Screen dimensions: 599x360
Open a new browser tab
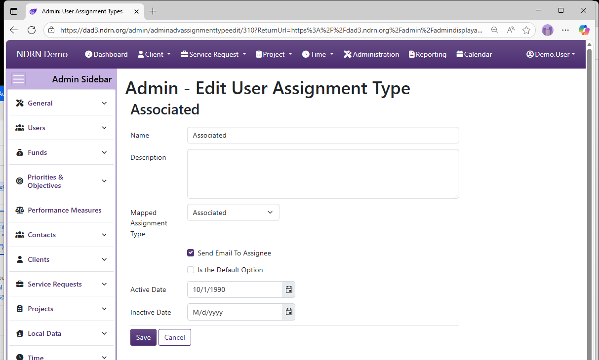153,11
